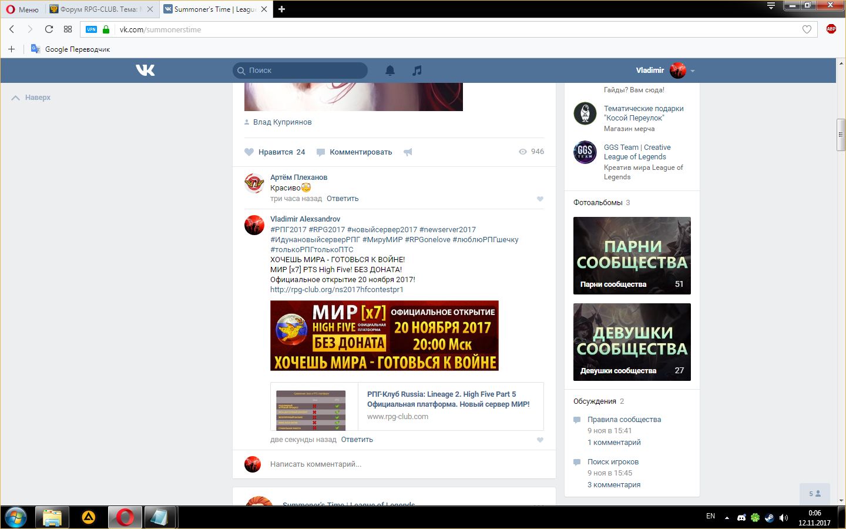Open Артём Плеханов's profile link
846x529 pixels.
pos(298,178)
